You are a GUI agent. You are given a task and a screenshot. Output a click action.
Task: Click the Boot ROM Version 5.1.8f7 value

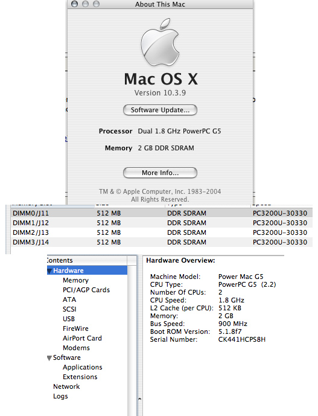tap(230, 331)
